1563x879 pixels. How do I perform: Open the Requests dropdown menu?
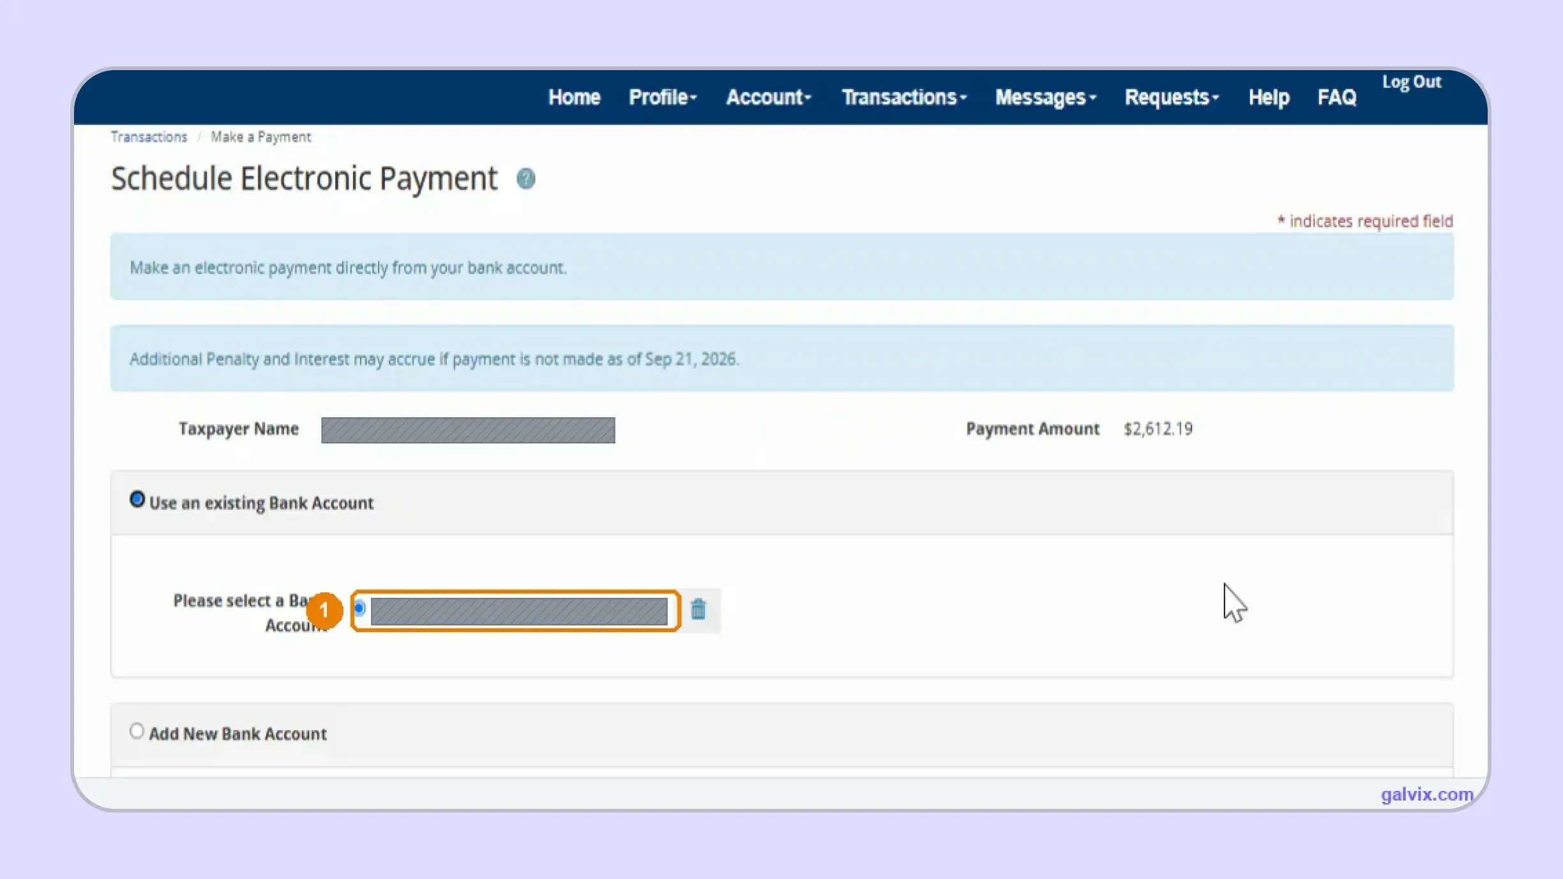(x=1172, y=97)
